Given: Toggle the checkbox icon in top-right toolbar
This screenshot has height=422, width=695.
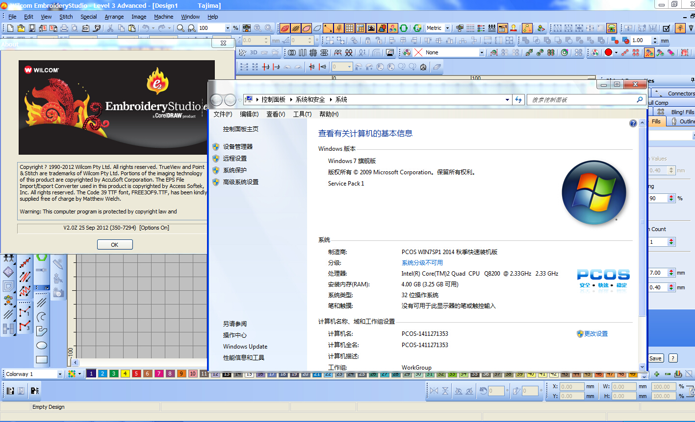Looking at the screenshot, I should coord(667,28).
